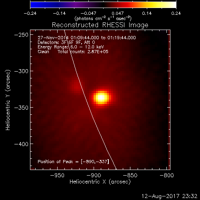Click the bright yellow peak source
This screenshot has width=200, height=200.
101,98
